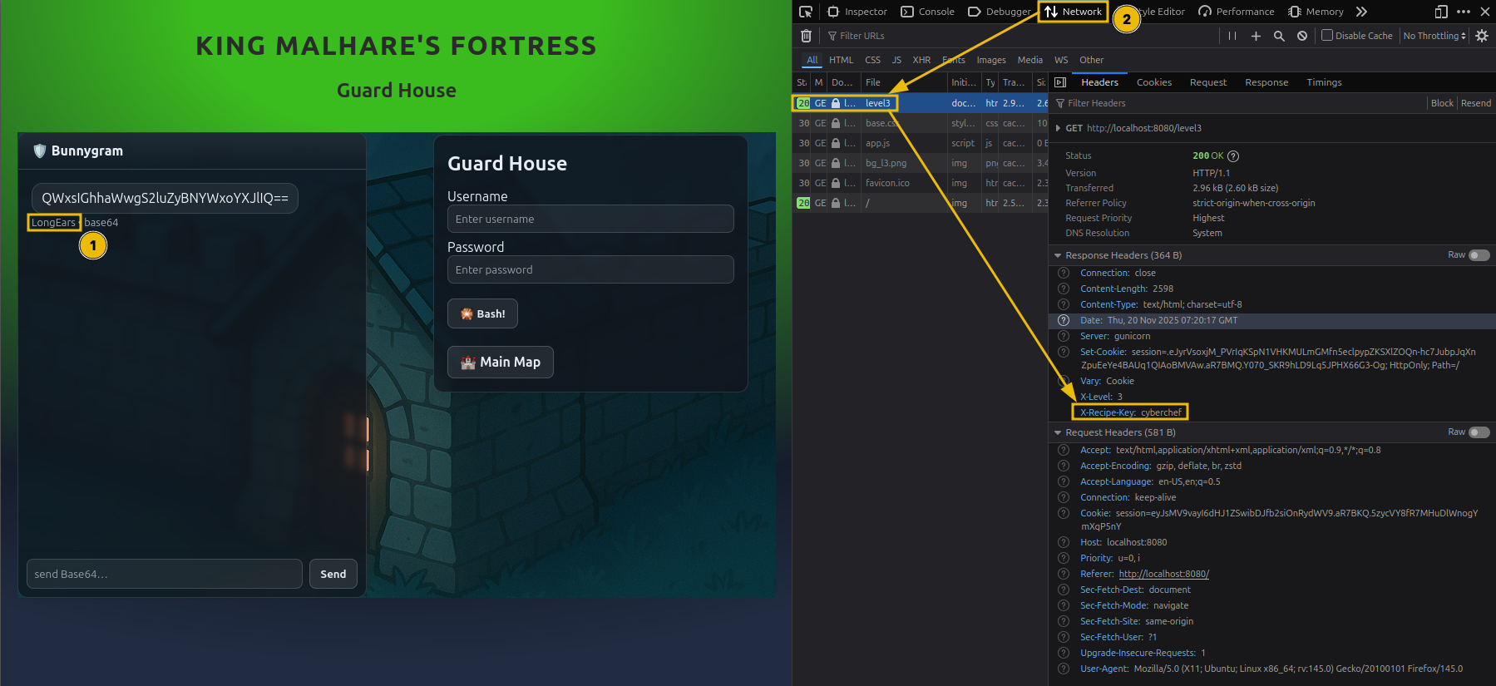The height and width of the screenshot is (686, 1496).
Task: Collapse the Response Headers section
Action: tap(1058, 255)
